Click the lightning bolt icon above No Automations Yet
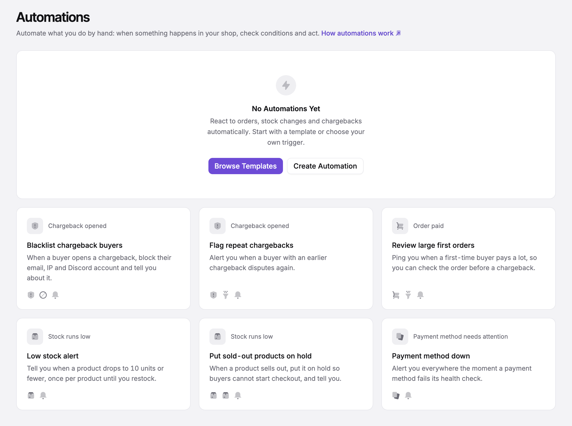The height and width of the screenshot is (426, 572). click(286, 85)
